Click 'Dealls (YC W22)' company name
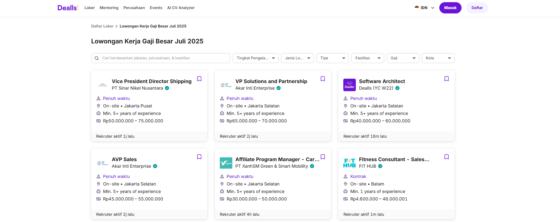The width and height of the screenshot is (560, 222). [376, 88]
